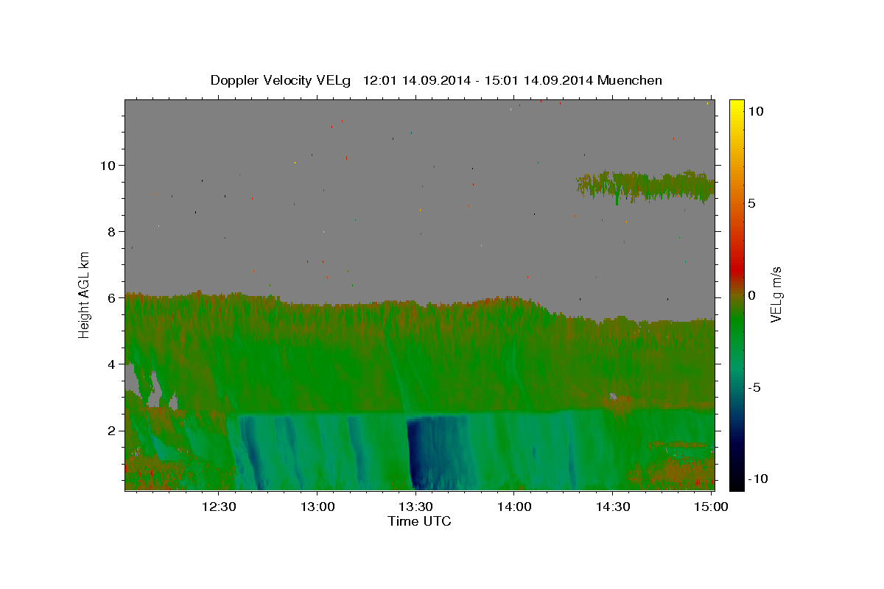Click the colorbar value -5
The width and height of the screenshot is (884, 589).
pyautogui.click(x=754, y=387)
